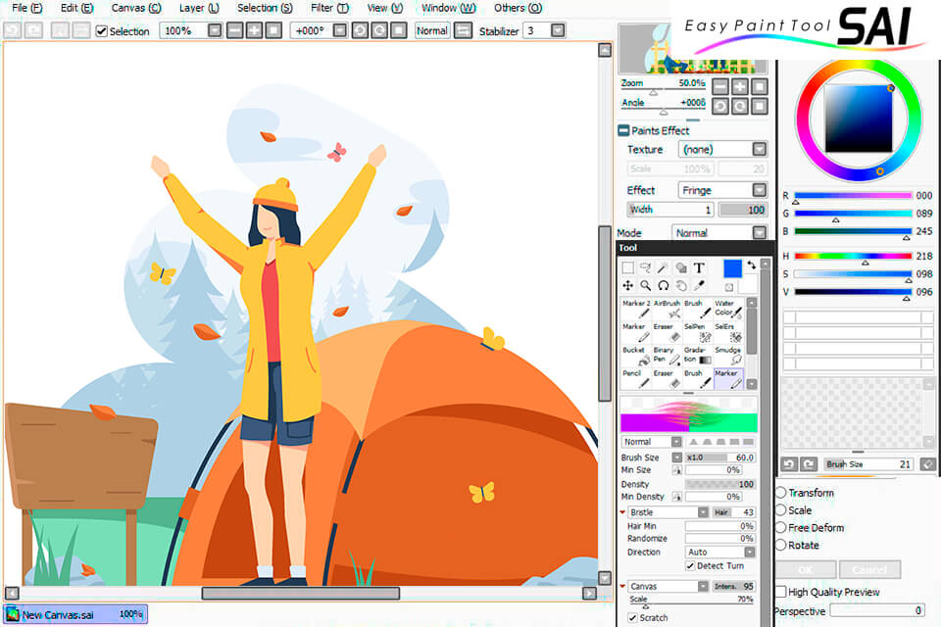Click the Brush Size 60.0 slider
The image size is (941, 627).
pos(720,458)
